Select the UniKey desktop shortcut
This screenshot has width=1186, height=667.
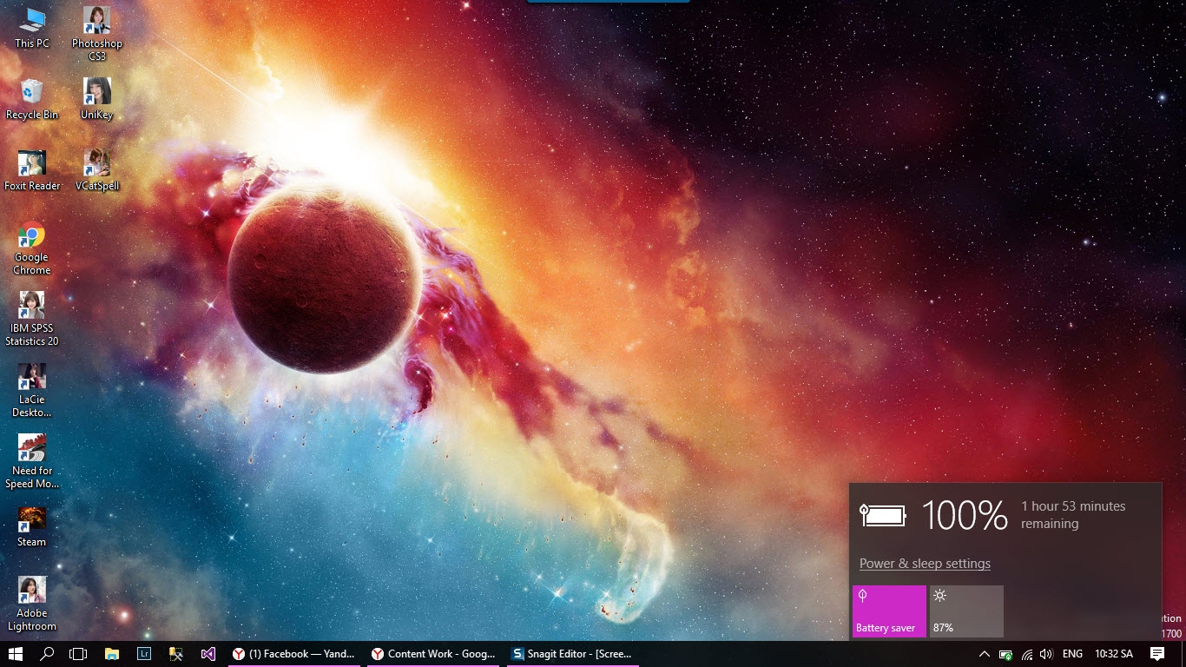pyautogui.click(x=97, y=99)
